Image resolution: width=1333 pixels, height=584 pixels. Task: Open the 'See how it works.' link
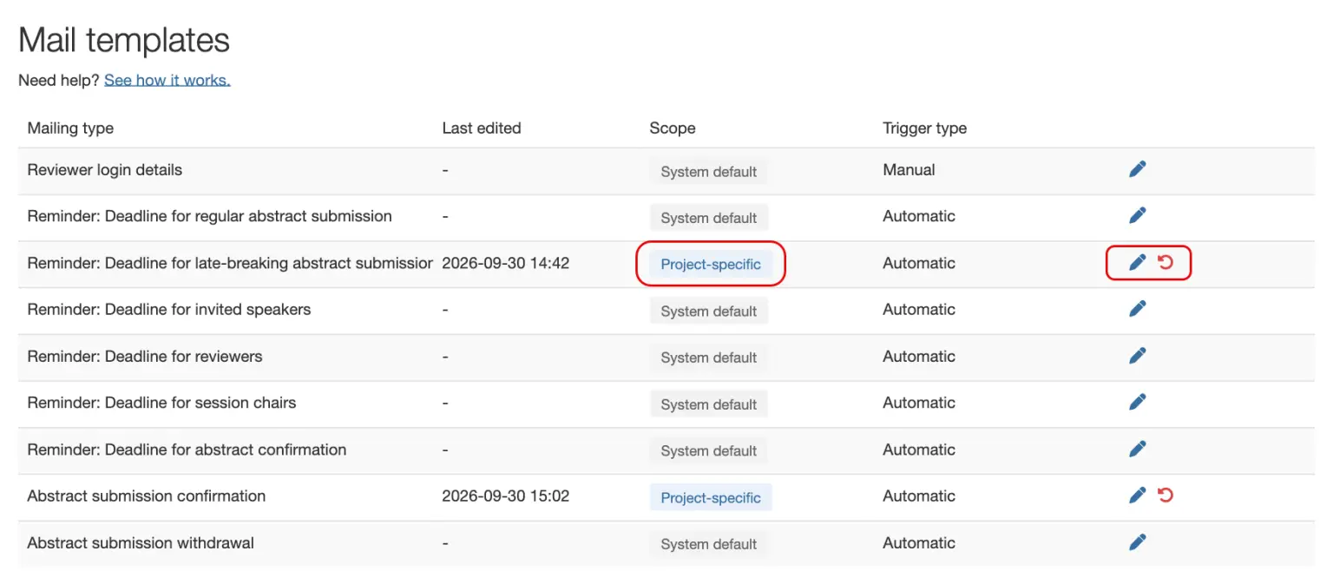click(167, 80)
